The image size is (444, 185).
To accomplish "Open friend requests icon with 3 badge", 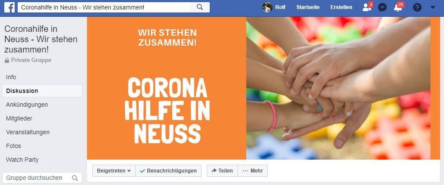I will point(367,7).
